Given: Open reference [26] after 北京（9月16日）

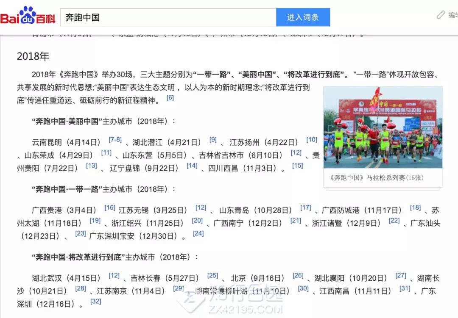Looking at the screenshot, I should [298, 275].
